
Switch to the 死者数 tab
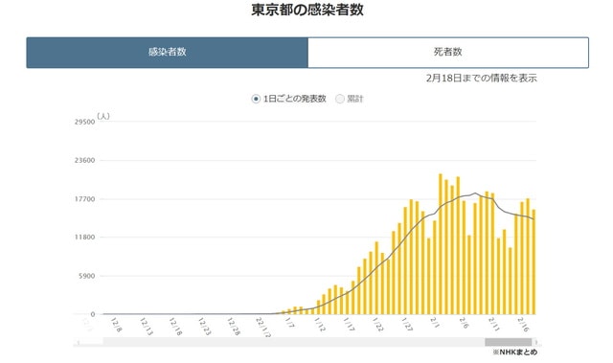point(448,53)
